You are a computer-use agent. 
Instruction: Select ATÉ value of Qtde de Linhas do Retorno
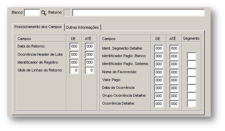point(89,70)
